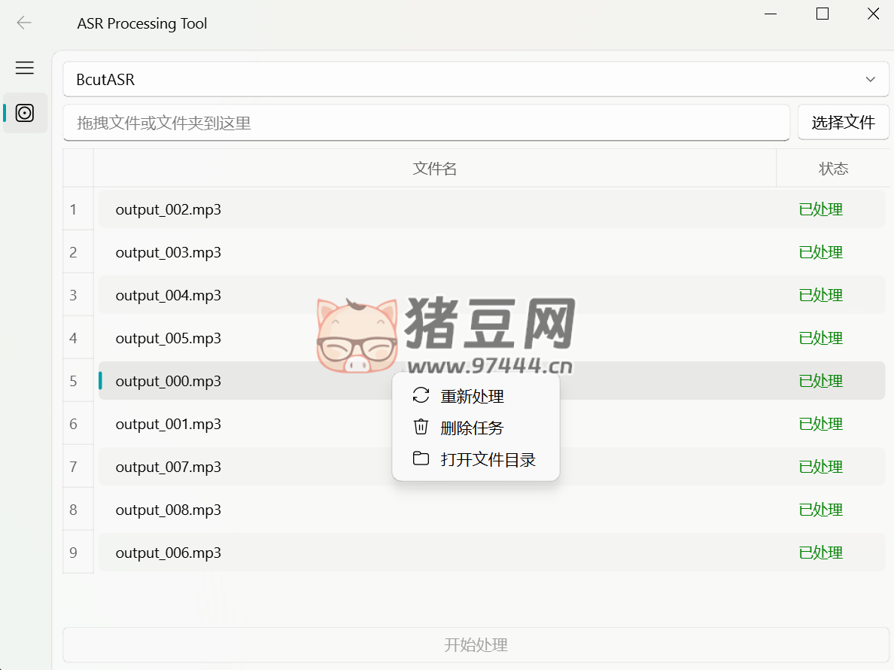Click the trash can icon in the context menu

[421, 428]
